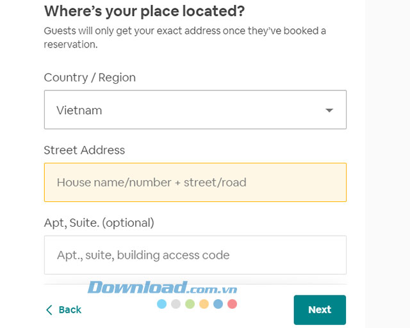Click the gray dot

(x=176, y=304)
